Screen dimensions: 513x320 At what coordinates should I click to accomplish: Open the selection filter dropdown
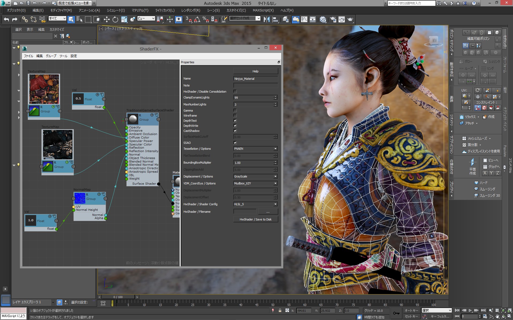57,18
